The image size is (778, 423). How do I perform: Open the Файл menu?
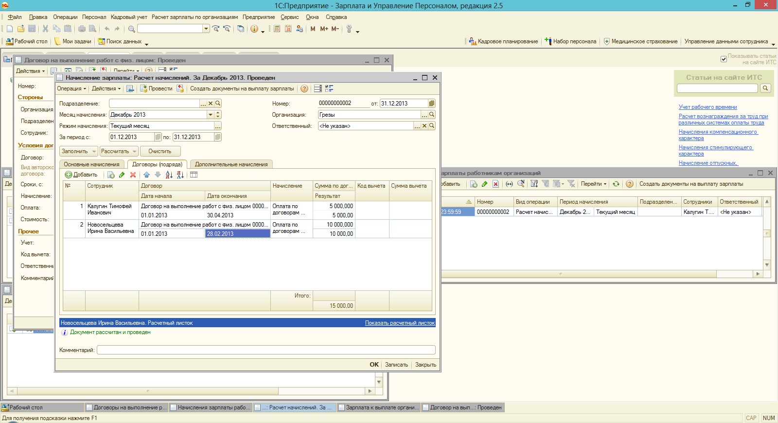(x=15, y=17)
